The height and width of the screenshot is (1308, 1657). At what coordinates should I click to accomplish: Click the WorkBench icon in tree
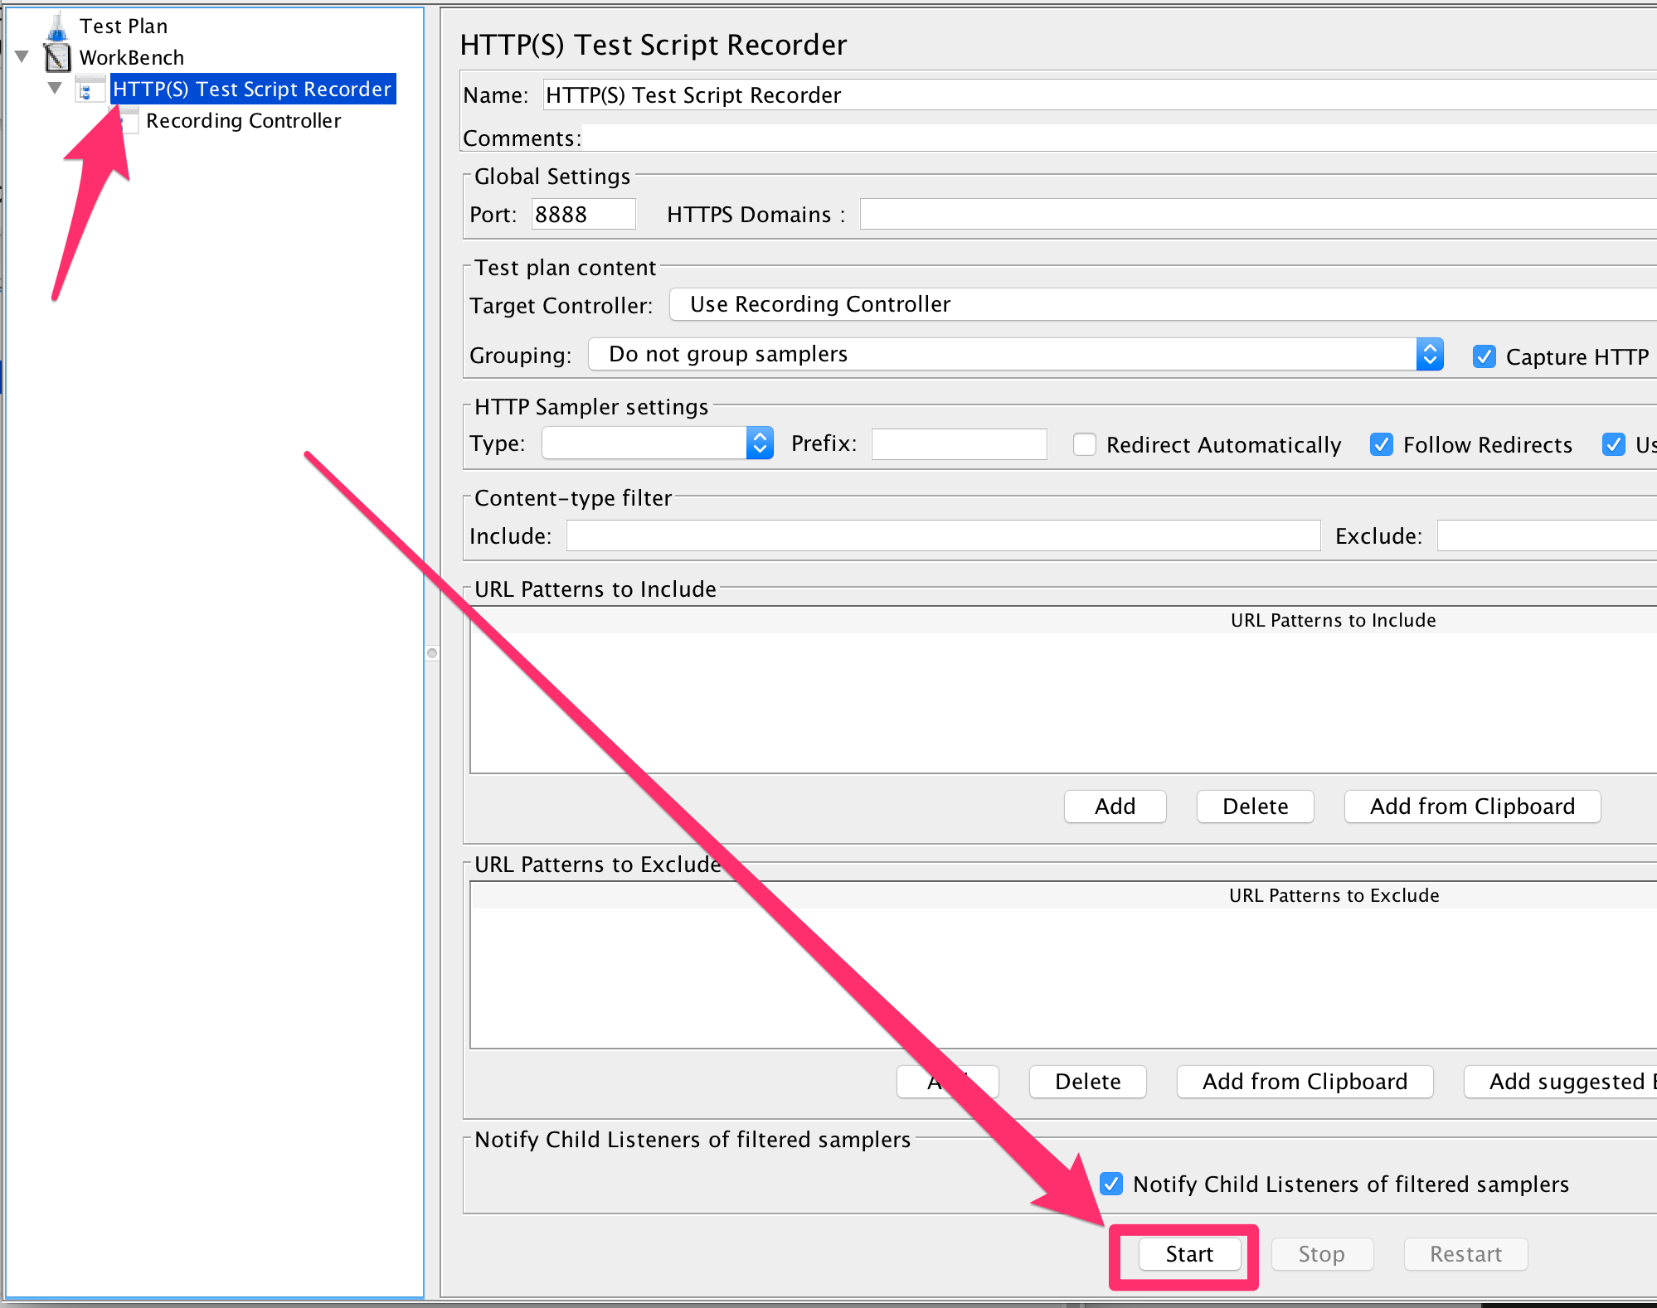[57, 57]
